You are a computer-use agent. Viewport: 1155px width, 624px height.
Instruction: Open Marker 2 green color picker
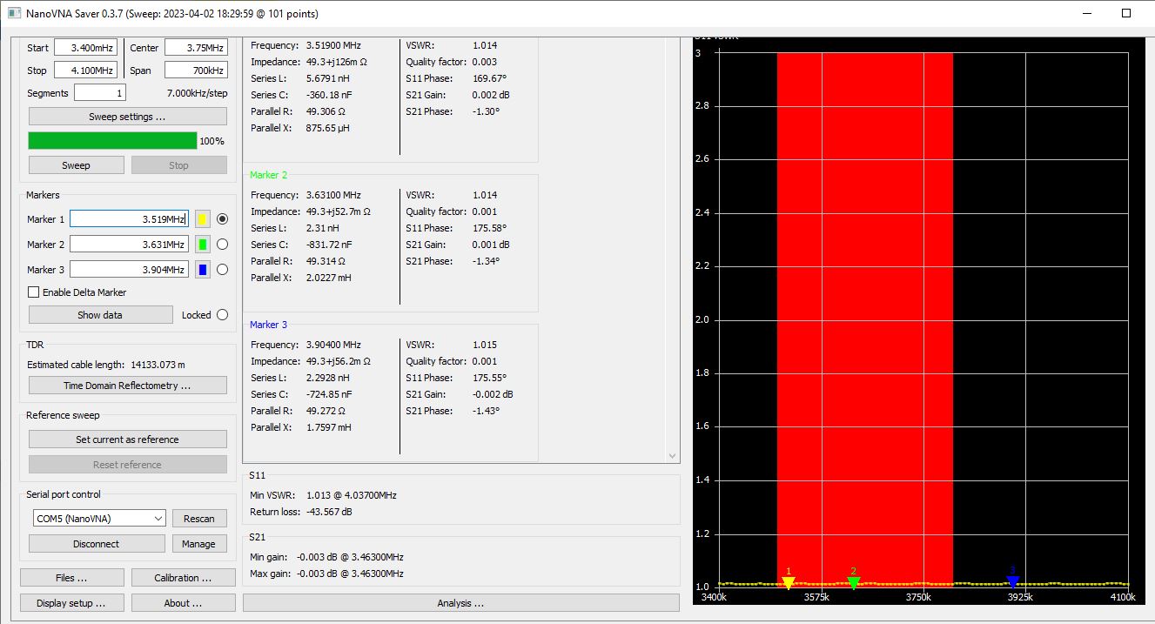click(203, 245)
